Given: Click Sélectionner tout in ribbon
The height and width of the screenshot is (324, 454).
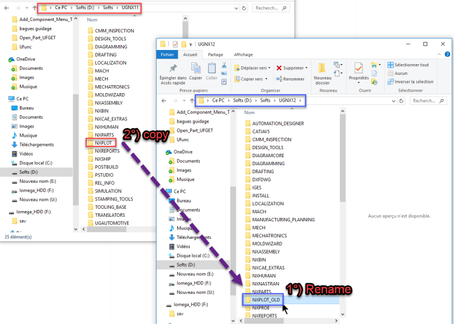Looking at the screenshot, I should 408,65.
